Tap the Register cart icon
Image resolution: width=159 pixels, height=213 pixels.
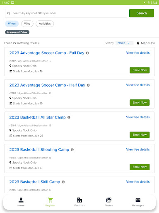pos(50,200)
